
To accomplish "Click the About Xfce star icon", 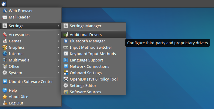I will click(5, 97).
